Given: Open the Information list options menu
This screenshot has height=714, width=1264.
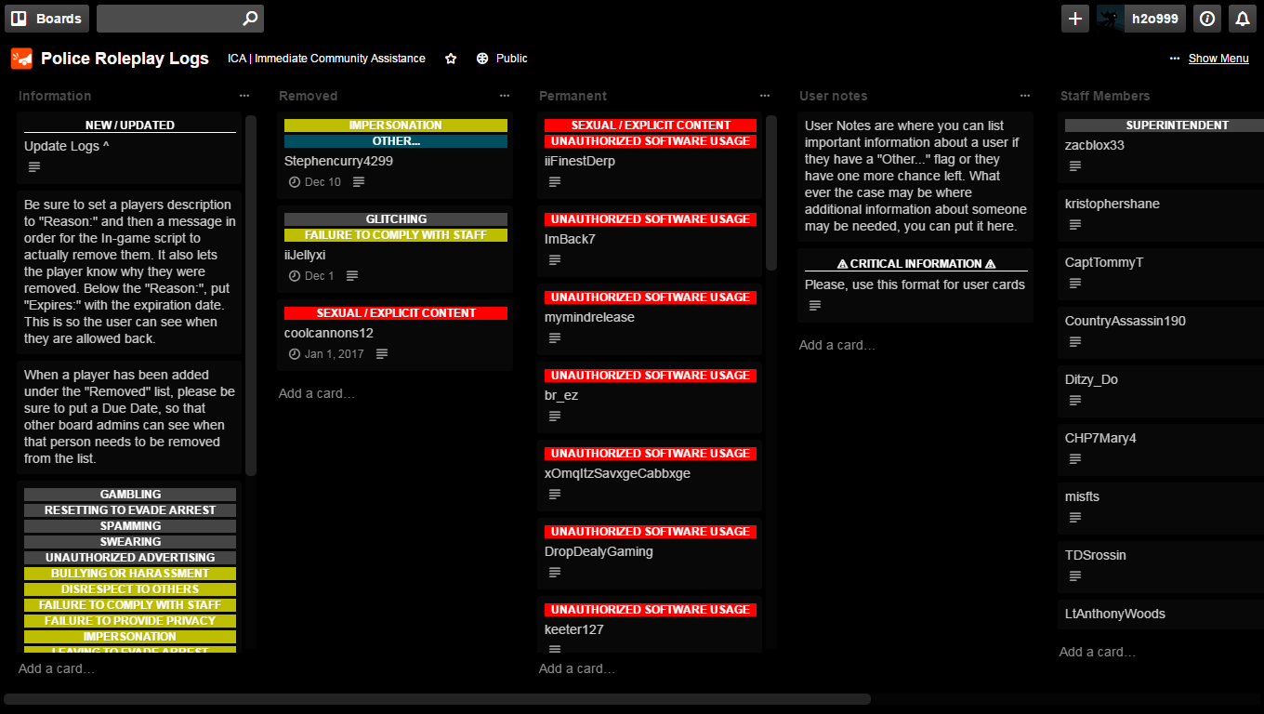Looking at the screenshot, I should pyautogui.click(x=244, y=95).
